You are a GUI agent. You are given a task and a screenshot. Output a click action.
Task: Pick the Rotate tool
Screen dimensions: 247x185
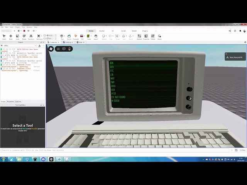pos(24,37)
